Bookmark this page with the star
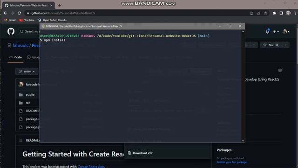Viewport: 298px width, 168px height. pyautogui.click(x=265, y=13)
